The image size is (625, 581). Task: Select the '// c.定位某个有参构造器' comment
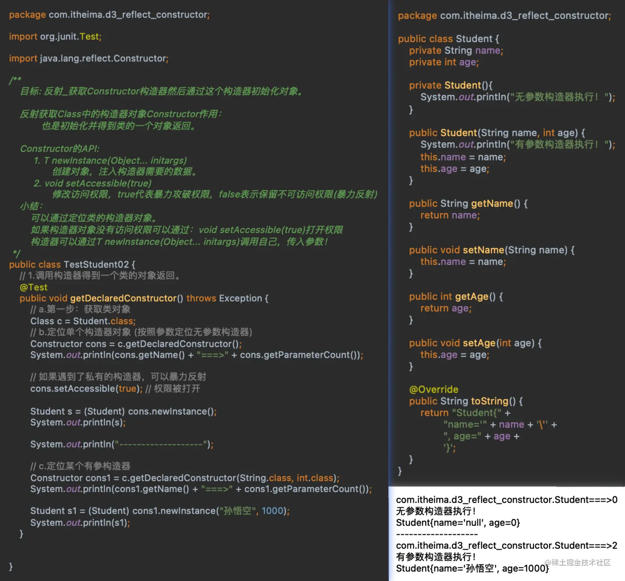point(80,466)
